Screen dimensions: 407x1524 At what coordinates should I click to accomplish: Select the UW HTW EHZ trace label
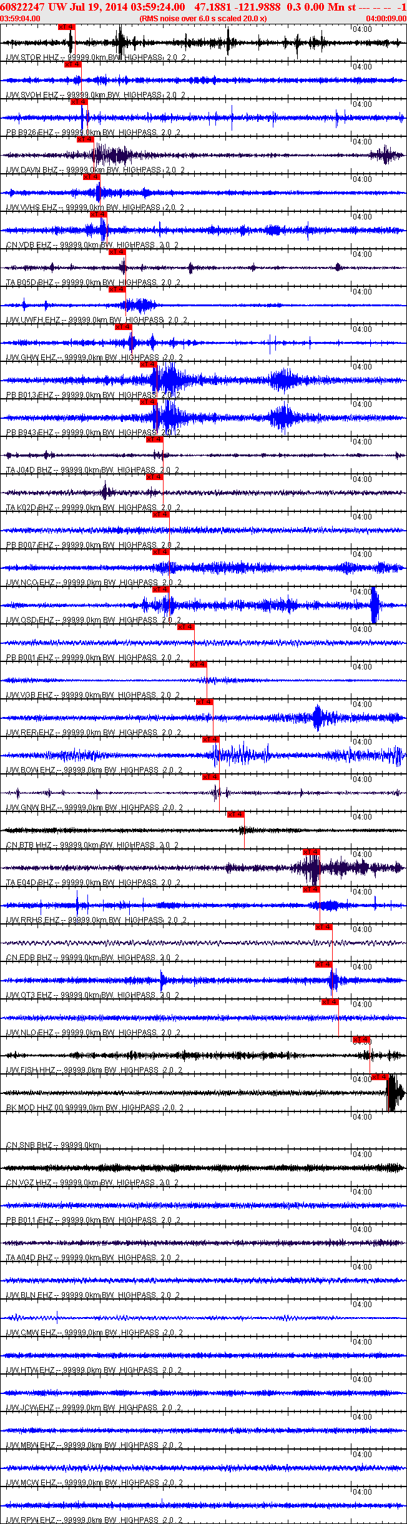(94, 1370)
